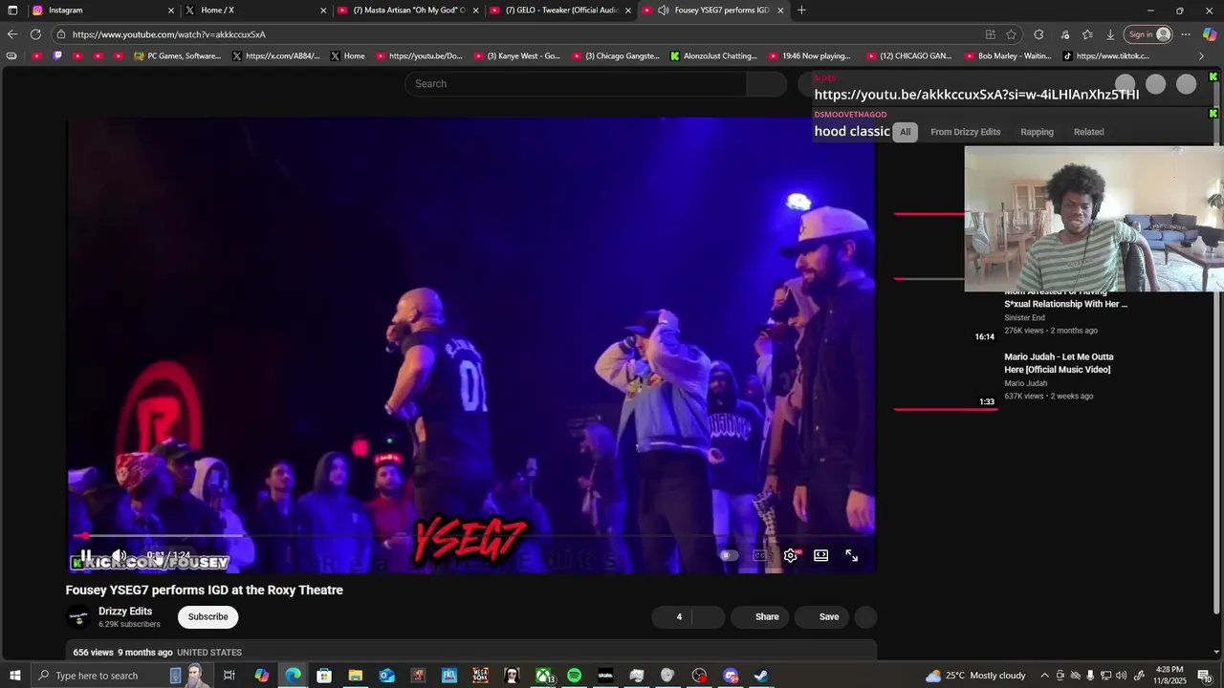
Task: Select the From Drizzy Edits chip
Action: pos(965,132)
